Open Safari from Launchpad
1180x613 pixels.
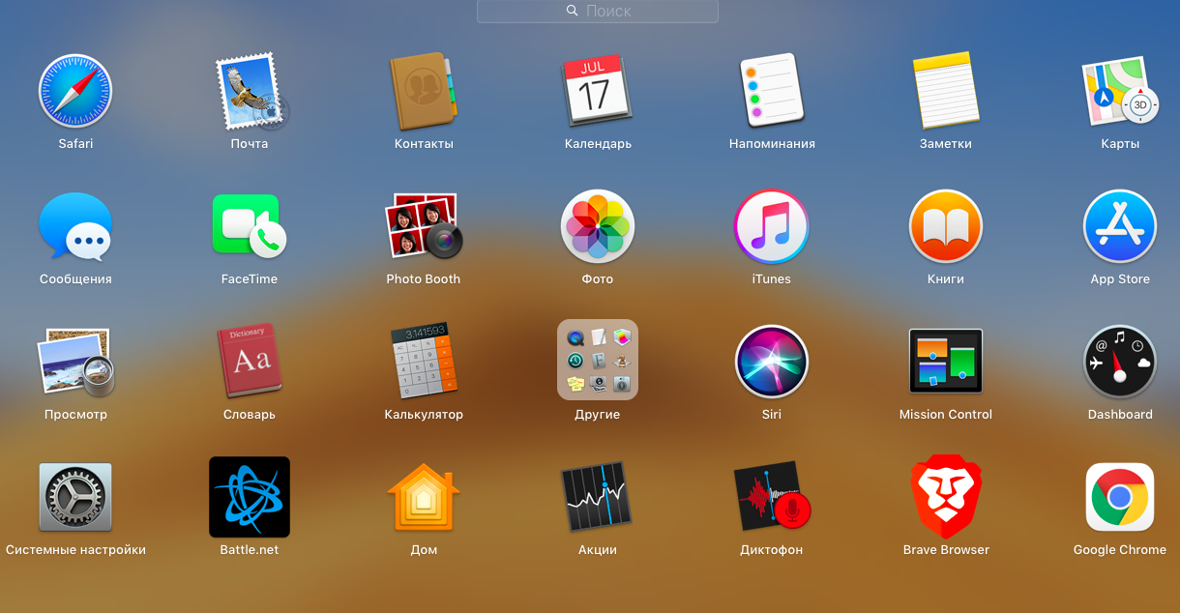pos(75,91)
